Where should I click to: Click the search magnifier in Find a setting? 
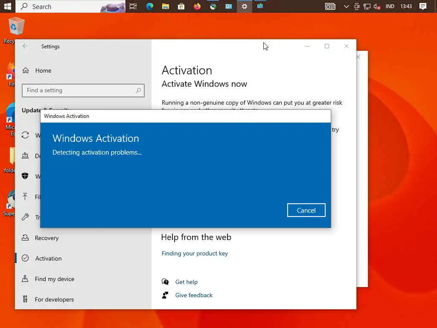pos(138,91)
